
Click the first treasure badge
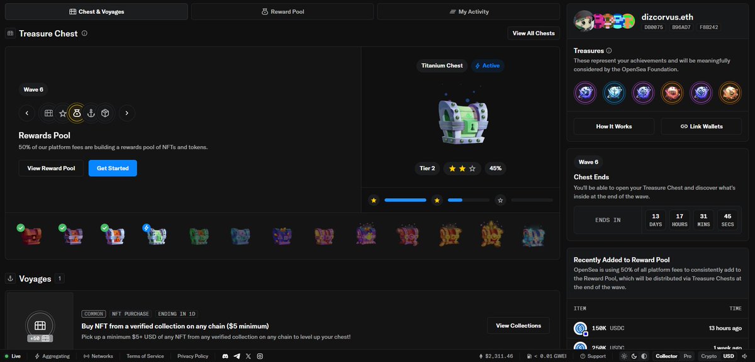coord(585,93)
